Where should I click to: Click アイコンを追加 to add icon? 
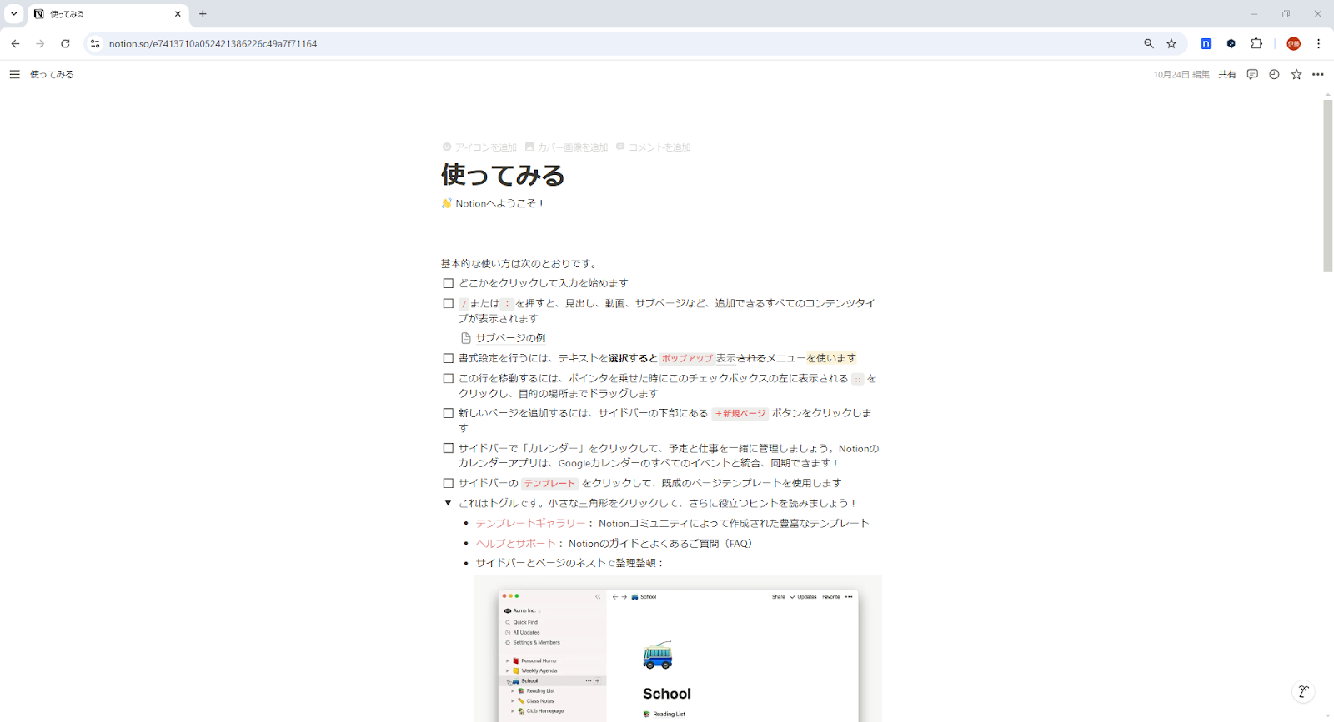(479, 147)
